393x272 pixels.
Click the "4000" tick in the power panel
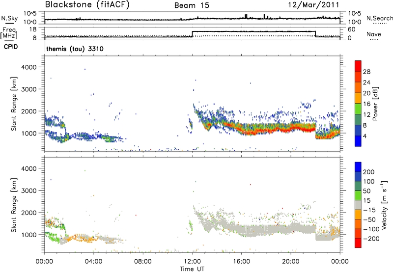pyautogui.click(x=28, y=67)
